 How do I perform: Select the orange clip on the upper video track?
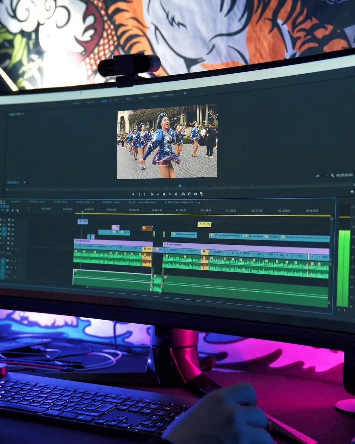pos(147,228)
